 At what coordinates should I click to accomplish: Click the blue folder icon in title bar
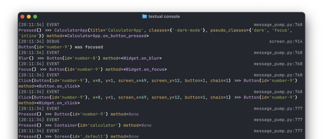[x=144, y=16]
